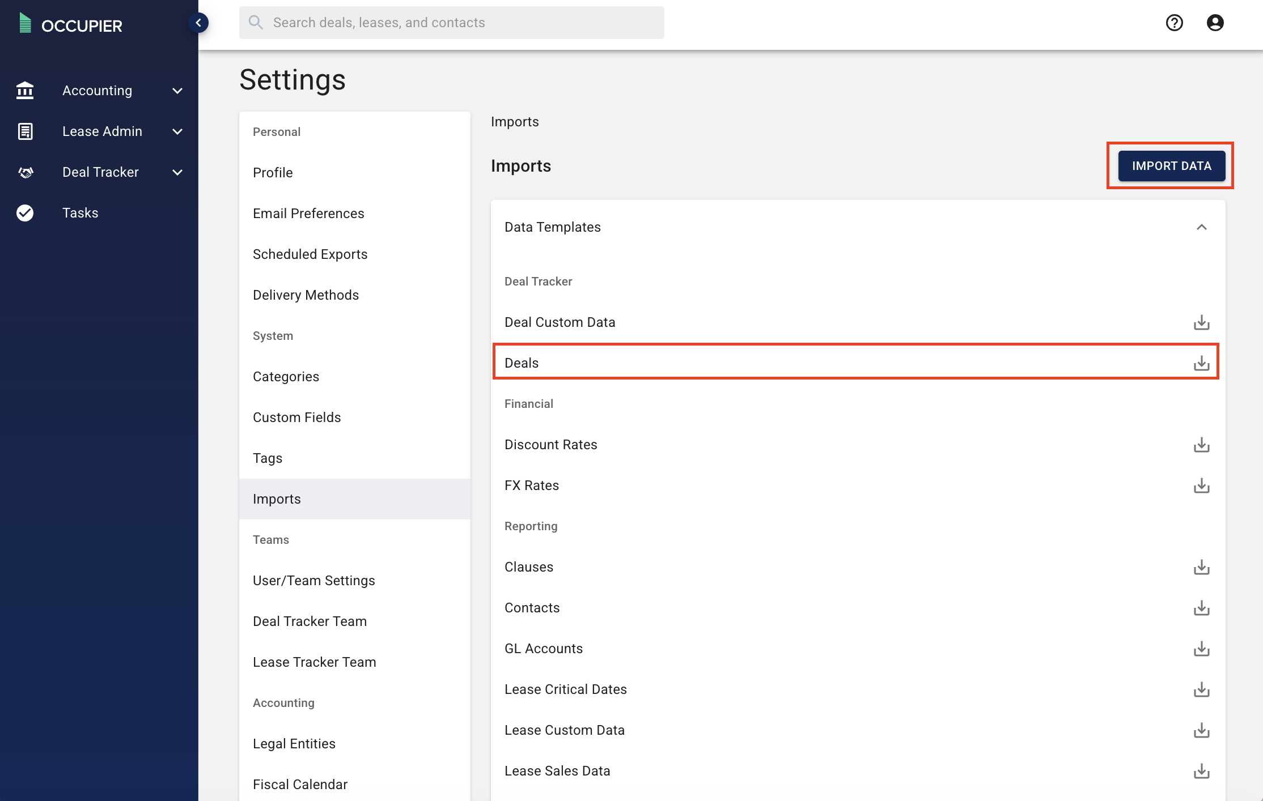
Task: Open the help question mark icon
Action: 1174,23
